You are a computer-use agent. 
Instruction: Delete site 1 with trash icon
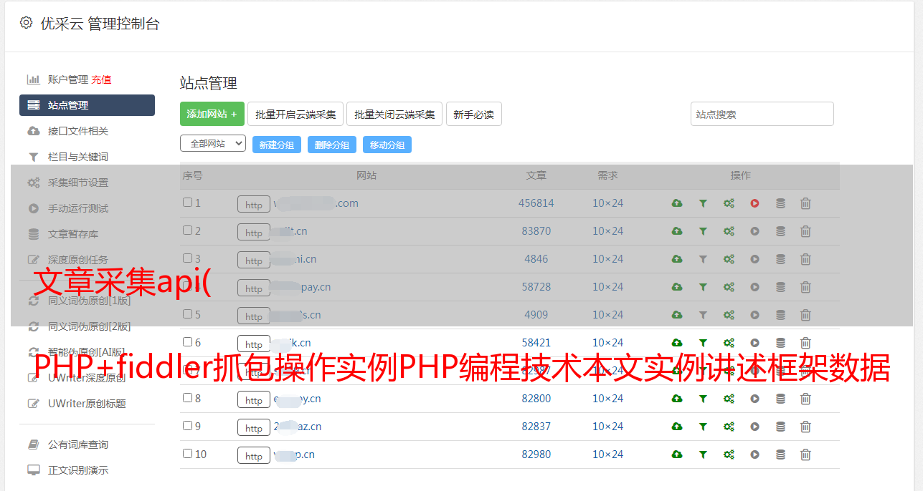point(805,203)
